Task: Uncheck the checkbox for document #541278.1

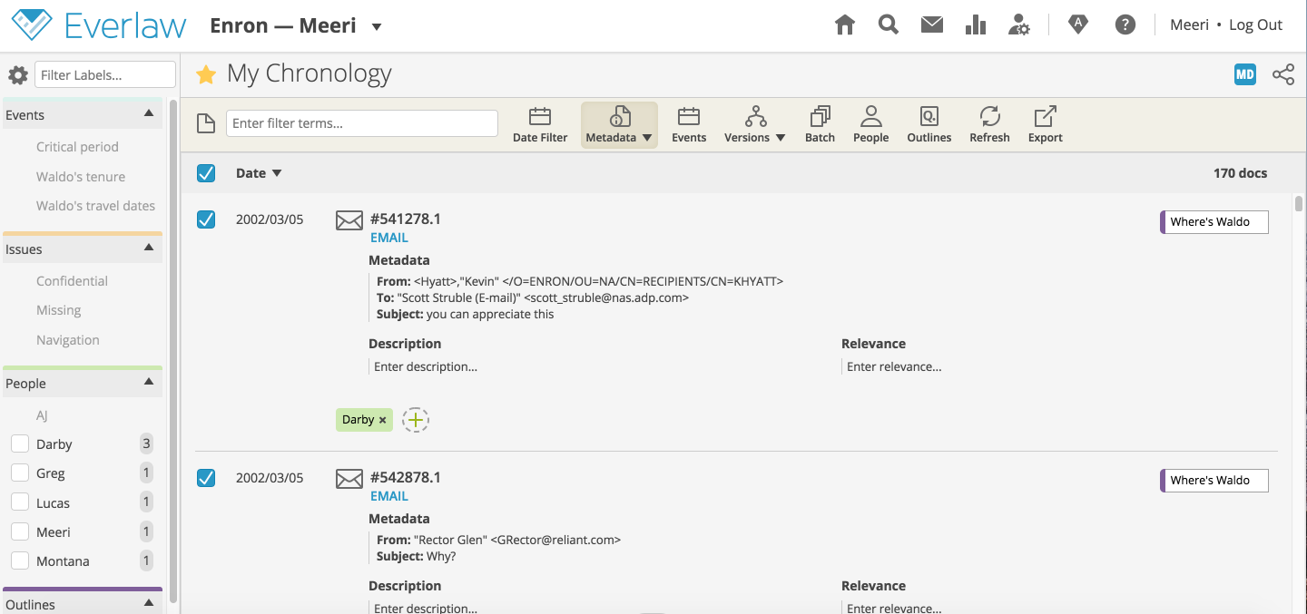Action: (206, 219)
